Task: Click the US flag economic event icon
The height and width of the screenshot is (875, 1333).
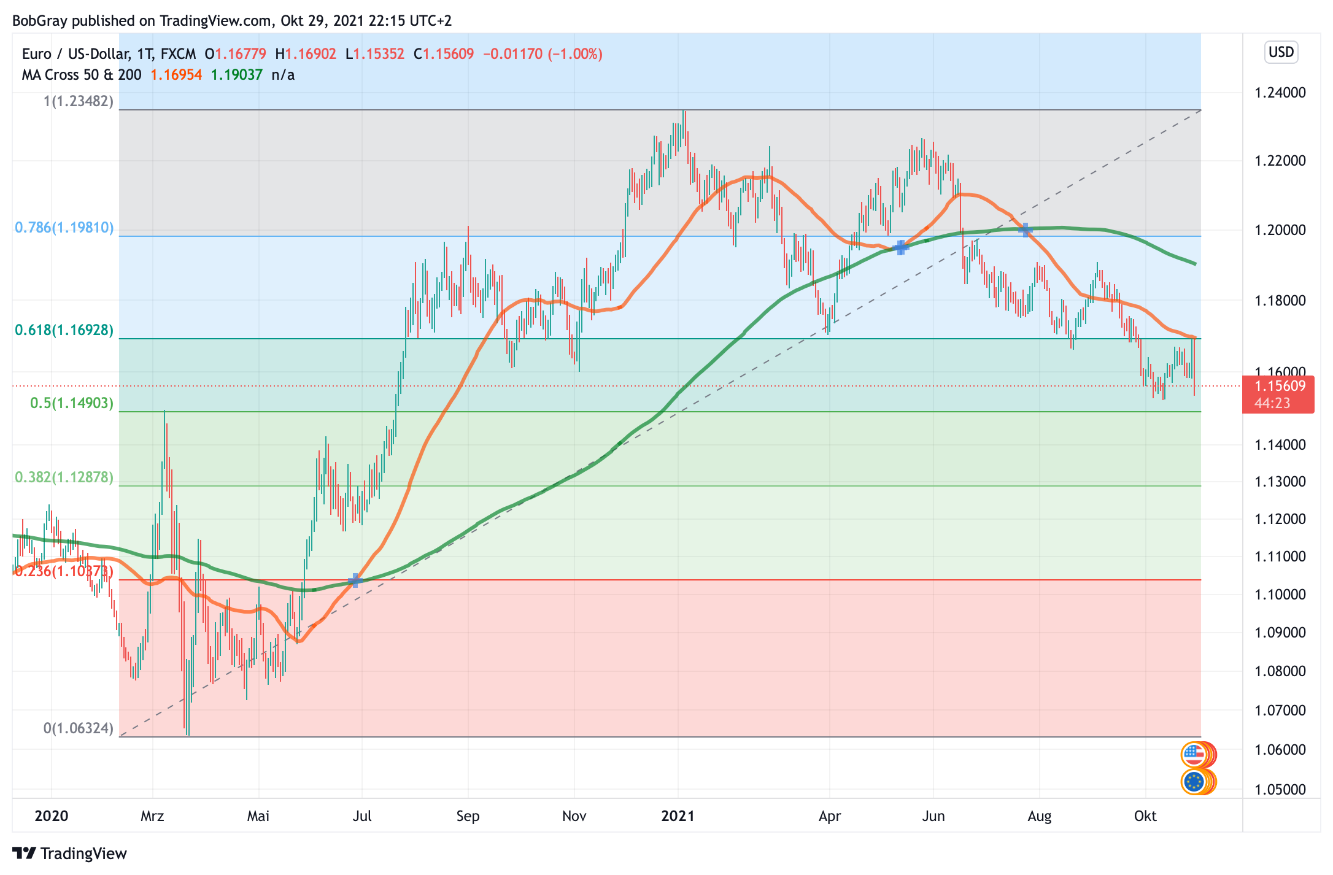Action: pos(1194,755)
